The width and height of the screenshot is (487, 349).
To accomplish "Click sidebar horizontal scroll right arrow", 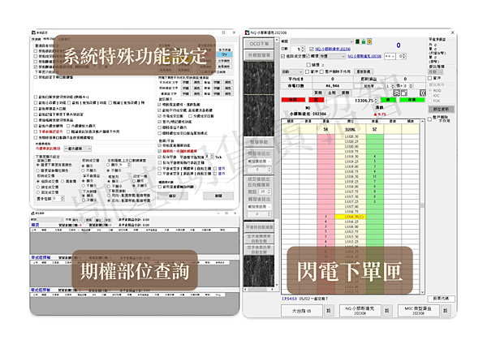I will pyautogui.click(x=272, y=289).
